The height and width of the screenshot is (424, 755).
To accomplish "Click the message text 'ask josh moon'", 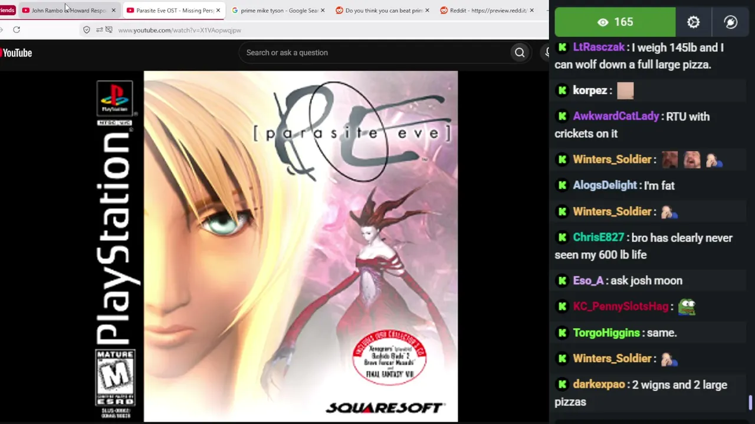I will [x=646, y=281].
